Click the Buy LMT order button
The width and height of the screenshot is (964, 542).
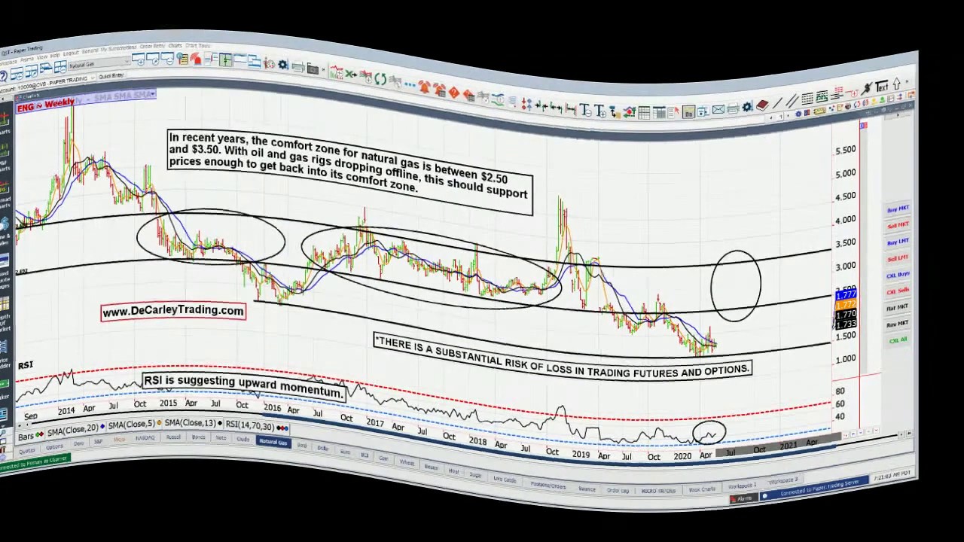coord(898,242)
